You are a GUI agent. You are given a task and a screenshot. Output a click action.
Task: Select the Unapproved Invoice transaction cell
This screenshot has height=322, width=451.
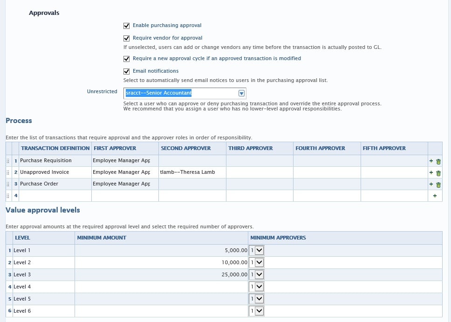pyautogui.click(x=55, y=172)
